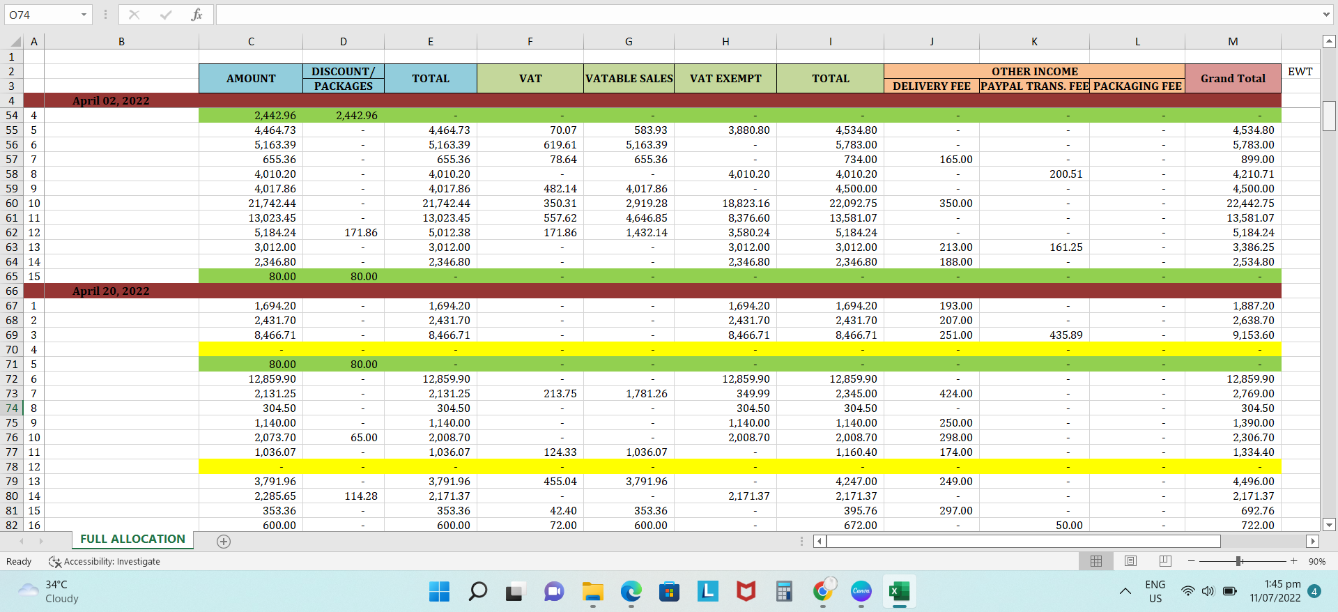Switch to Normal view in status bar
1338x612 pixels.
click(x=1096, y=561)
